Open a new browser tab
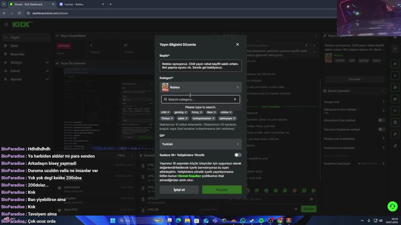Image resolution: width=401 pixels, height=225 pixels. [x=111, y=4]
